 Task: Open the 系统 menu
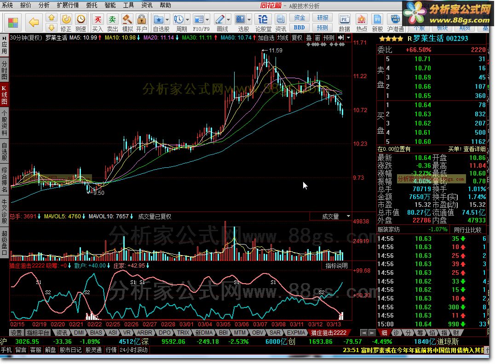pyautogui.click(x=7, y=5)
